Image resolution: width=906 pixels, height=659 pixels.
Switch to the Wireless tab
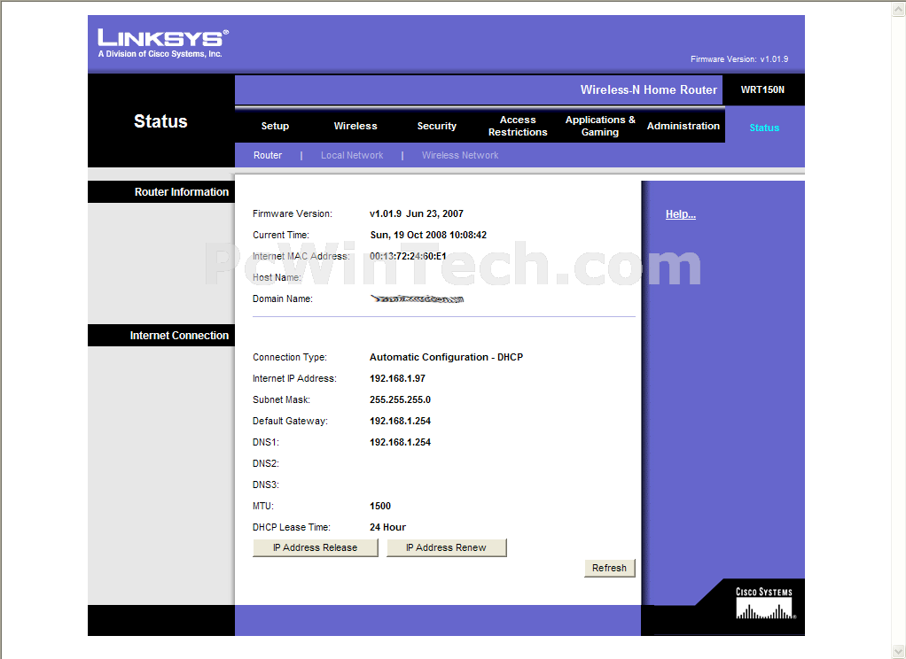tap(355, 126)
